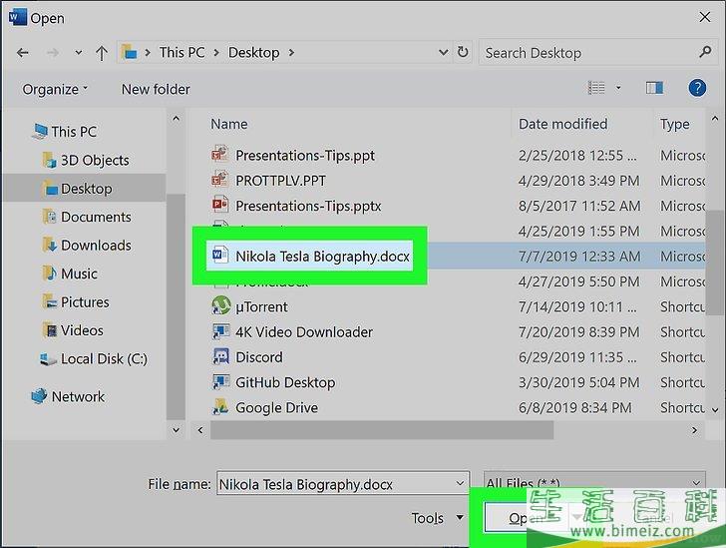Click the Up to parent folder arrow
This screenshot has width=726, height=548.
[x=102, y=52]
